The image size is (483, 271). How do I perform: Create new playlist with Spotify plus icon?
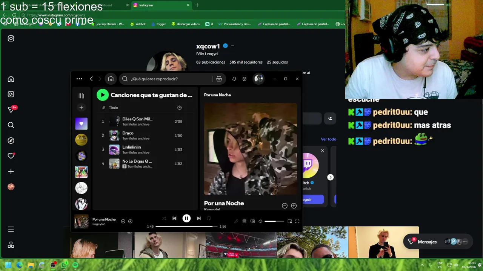click(81, 108)
